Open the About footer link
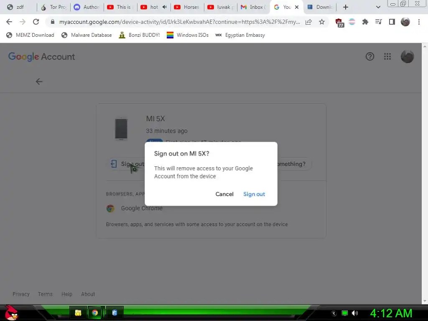 point(88,294)
